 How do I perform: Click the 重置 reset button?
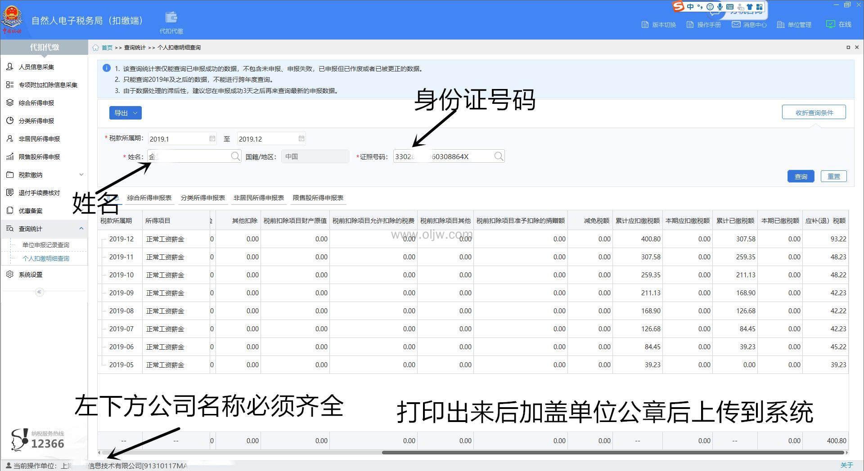tap(833, 177)
